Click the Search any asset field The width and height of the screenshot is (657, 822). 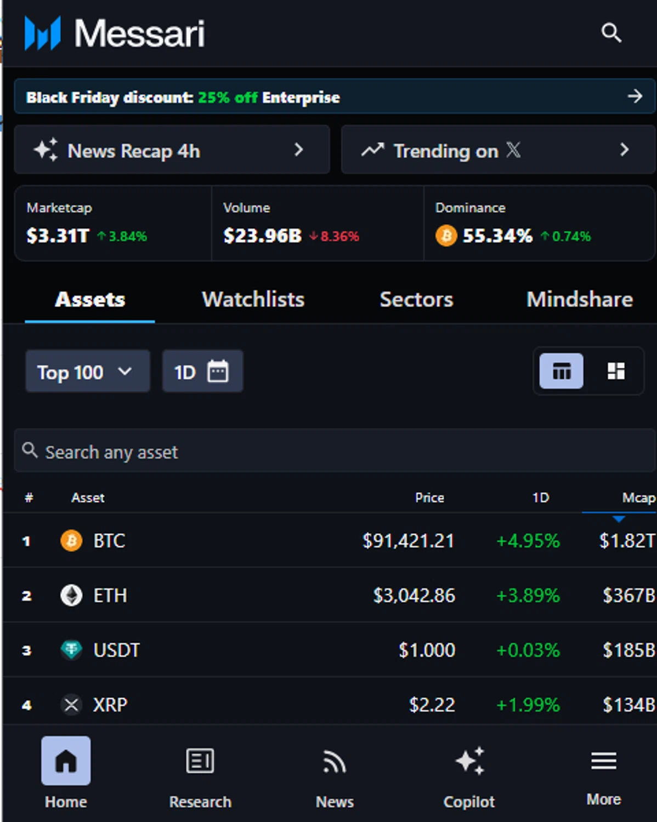point(335,452)
